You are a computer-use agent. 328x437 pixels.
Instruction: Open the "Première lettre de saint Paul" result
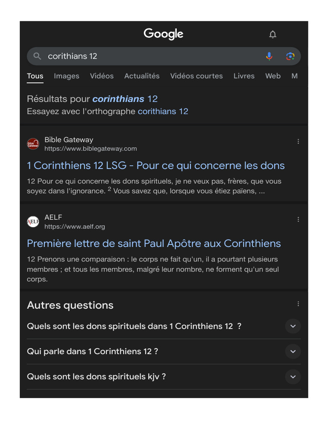coord(154,244)
